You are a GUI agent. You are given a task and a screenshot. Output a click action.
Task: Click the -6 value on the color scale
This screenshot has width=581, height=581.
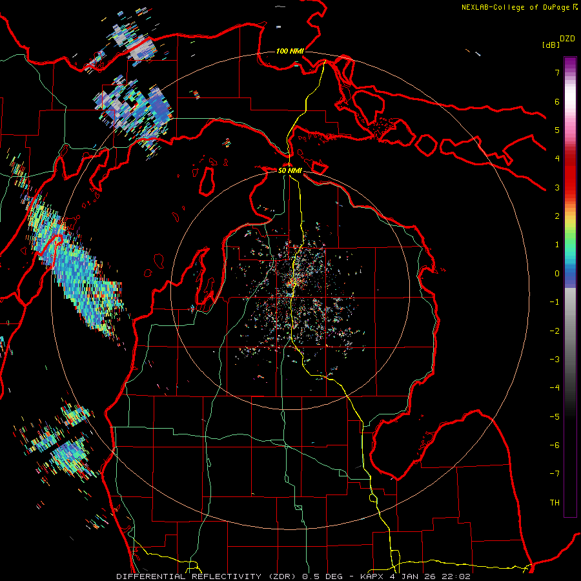point(555,445)
